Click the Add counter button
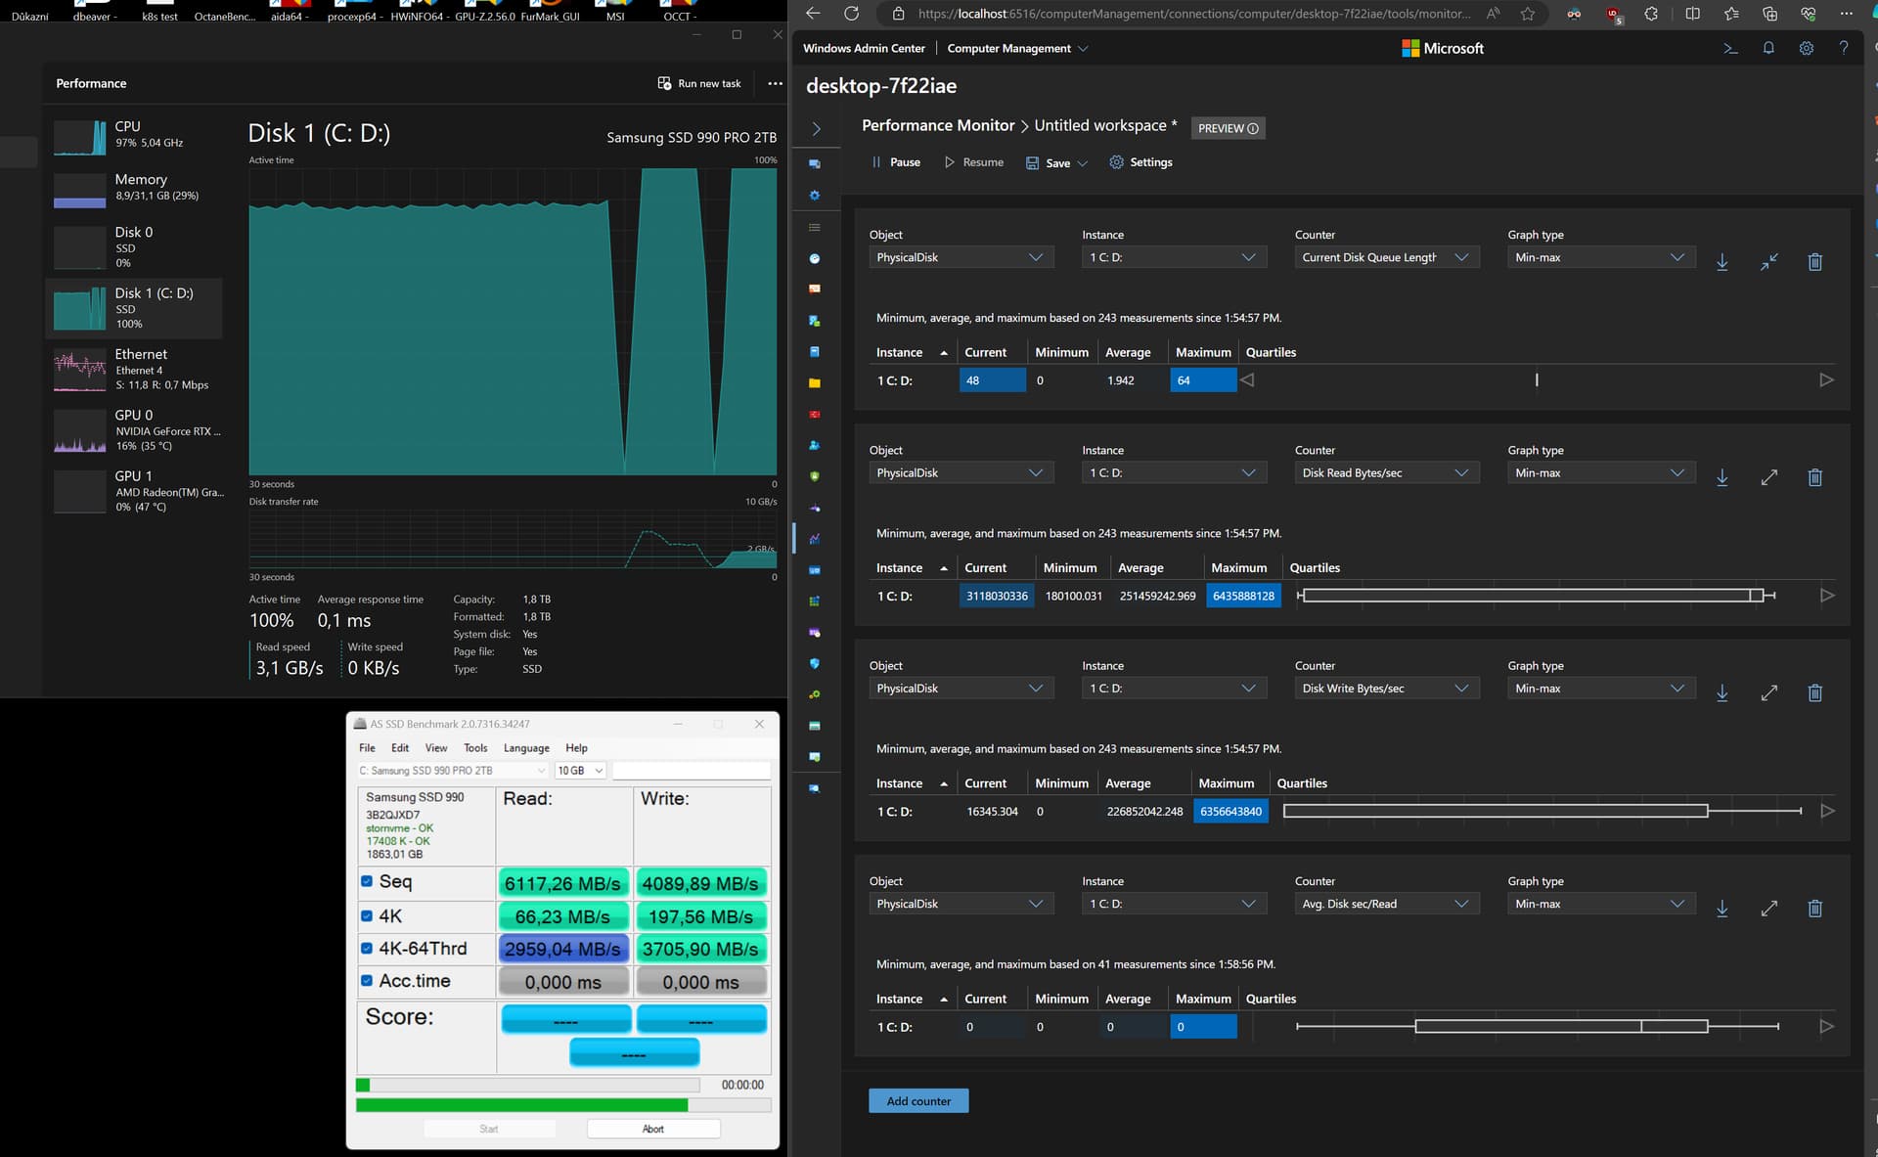This screenshot has height=1157, width=1878. point(917,1101)
